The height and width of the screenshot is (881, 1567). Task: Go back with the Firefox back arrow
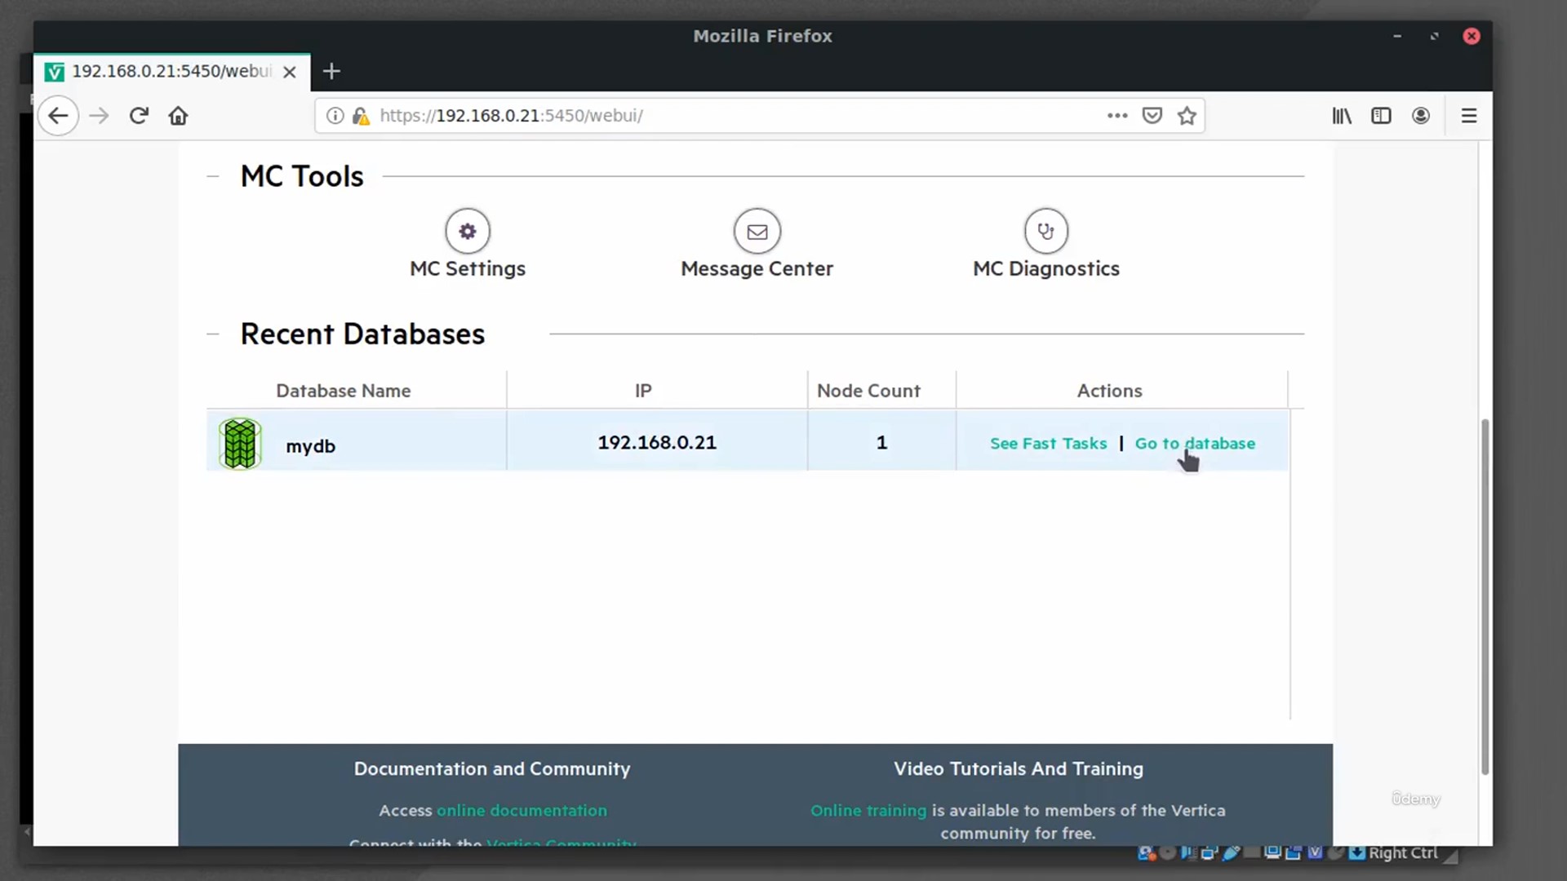58,116
